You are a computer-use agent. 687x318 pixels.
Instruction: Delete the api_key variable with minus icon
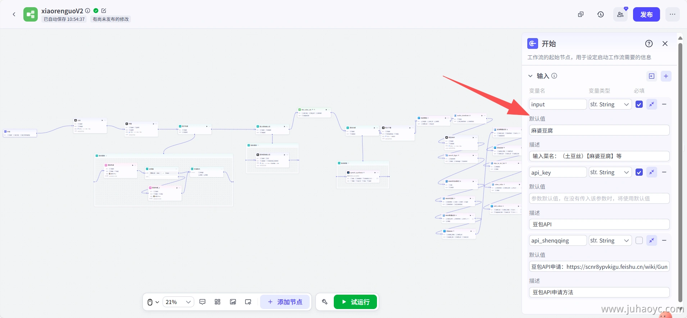pyautogui.click(x=664, y=172)
